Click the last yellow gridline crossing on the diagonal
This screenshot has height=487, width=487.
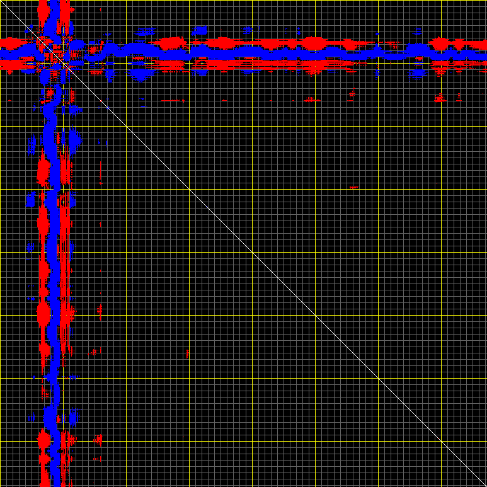441,441
